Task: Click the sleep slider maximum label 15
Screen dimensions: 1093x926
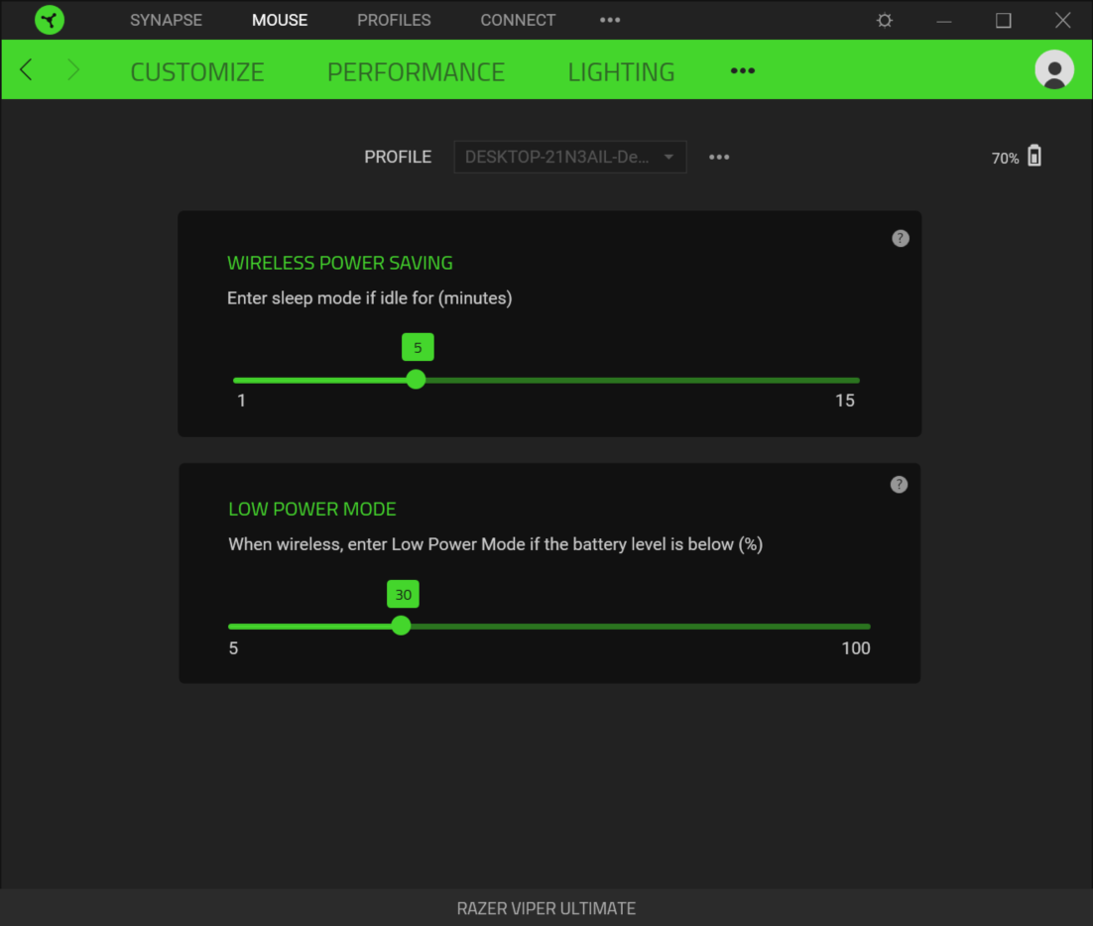Action: 845,401
